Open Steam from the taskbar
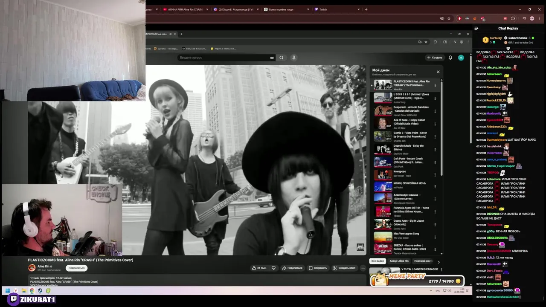The height and width of the screenshot is (307, 546). point(40,291)
